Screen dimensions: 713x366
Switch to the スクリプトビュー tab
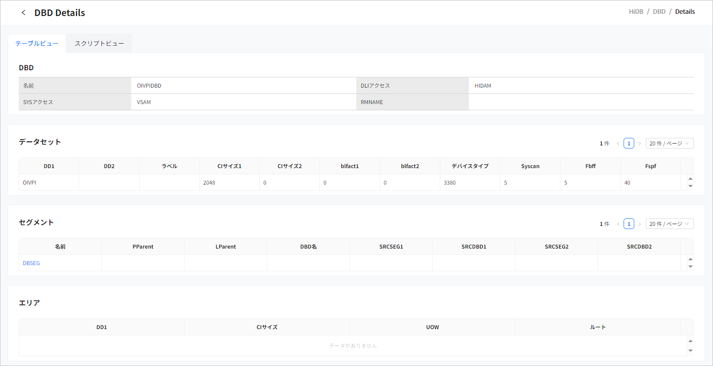pyautogui.click(x=99, y=44)
